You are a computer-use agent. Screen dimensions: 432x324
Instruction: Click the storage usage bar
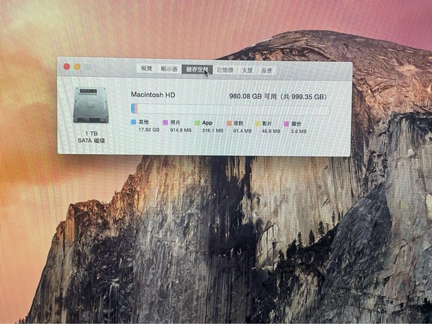(230, 109)
